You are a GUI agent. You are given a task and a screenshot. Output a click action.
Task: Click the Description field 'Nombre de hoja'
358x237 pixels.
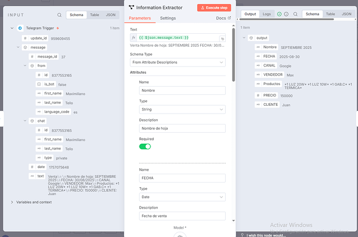[x=182, y=129]
